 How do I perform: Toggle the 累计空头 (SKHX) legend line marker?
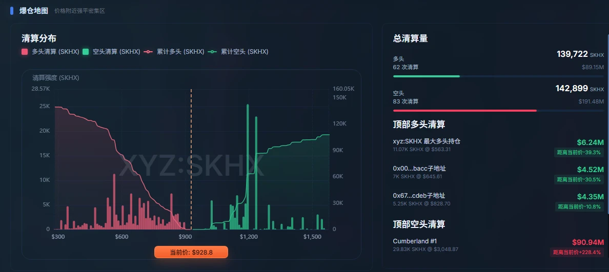click(212, 52)
